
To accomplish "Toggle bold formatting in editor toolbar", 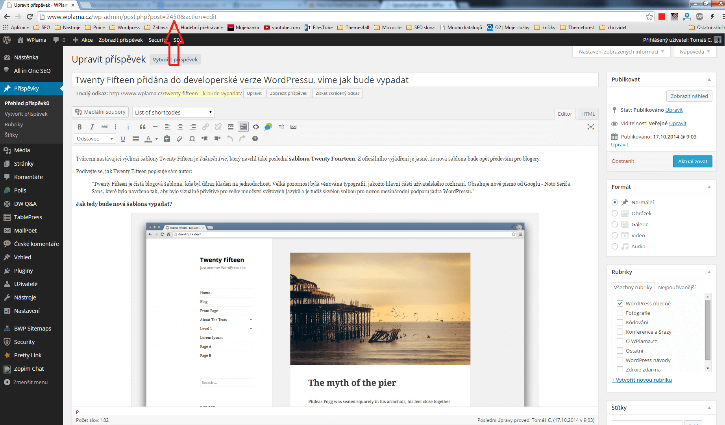I will (80, 127).
